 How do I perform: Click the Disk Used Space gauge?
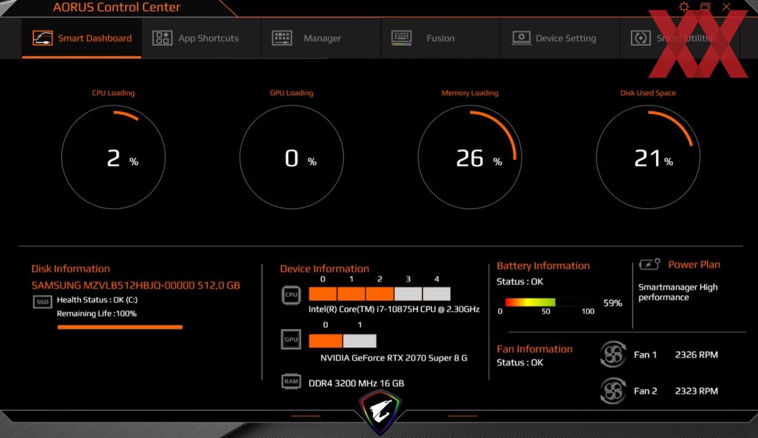point(648,158)
